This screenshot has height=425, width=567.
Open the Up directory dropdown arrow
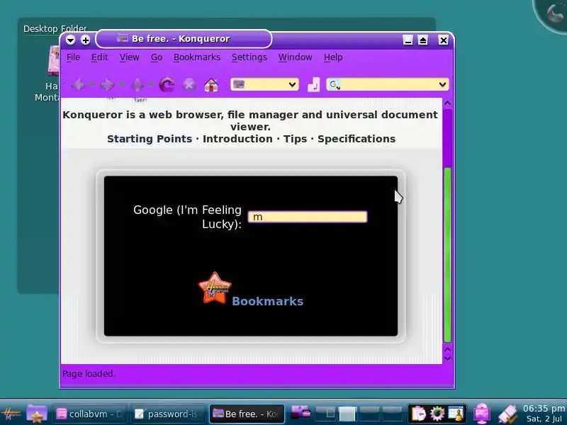point(151,84)
